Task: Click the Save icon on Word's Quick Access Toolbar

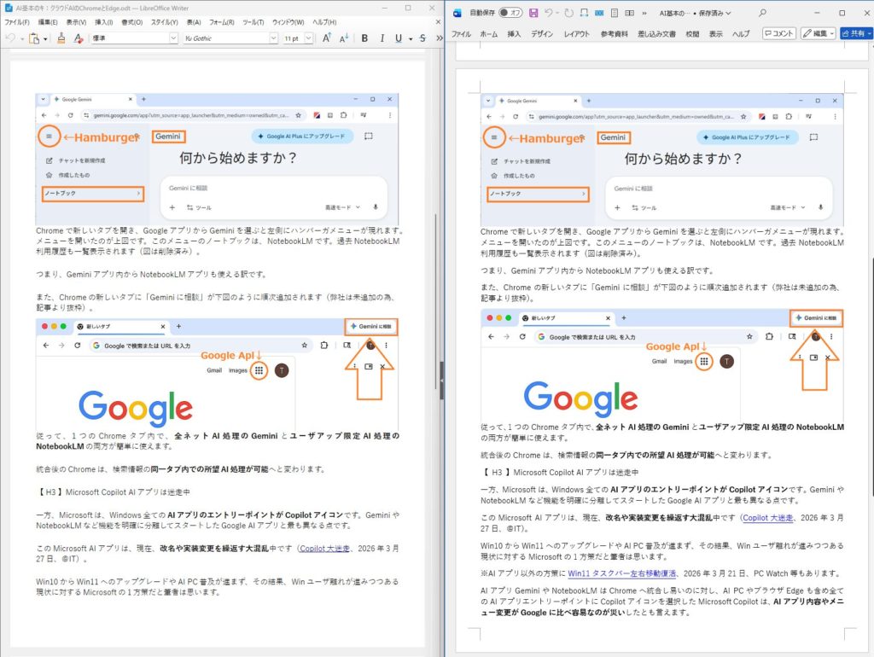Action: [533, 14]
